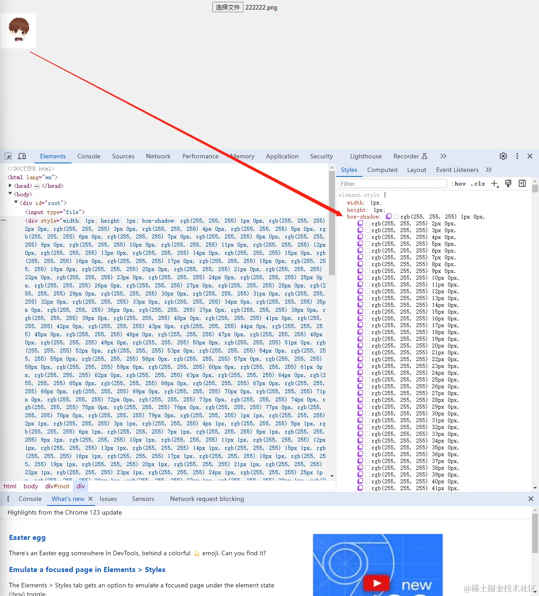This screenshot has width=539, height=596.
Task: Switch to the Layout tab
Action: click(417, 170)
